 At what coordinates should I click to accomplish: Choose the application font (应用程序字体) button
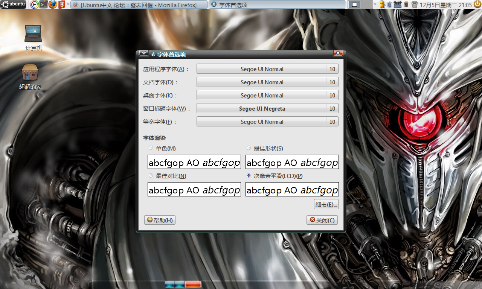(267, 69)
